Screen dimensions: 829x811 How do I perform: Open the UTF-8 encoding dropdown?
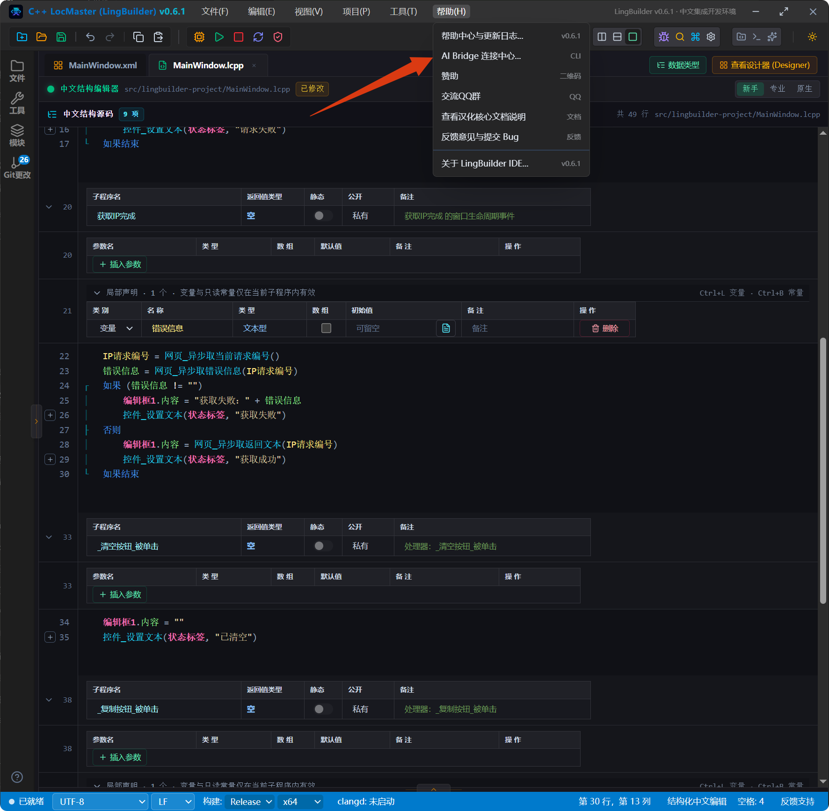[101, 802]
